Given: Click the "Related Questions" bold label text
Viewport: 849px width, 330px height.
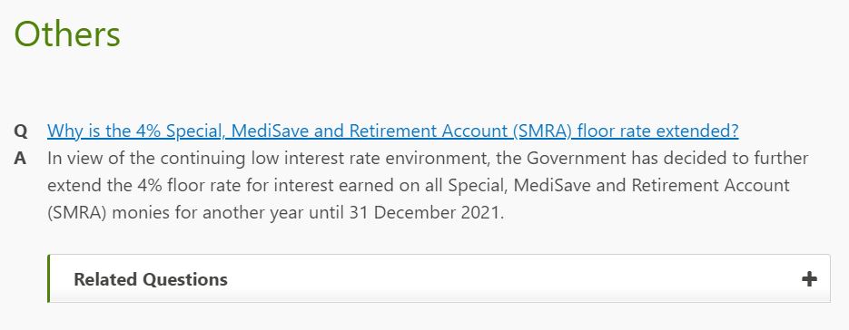Looking at the screenshot, I should pos(151,279).
